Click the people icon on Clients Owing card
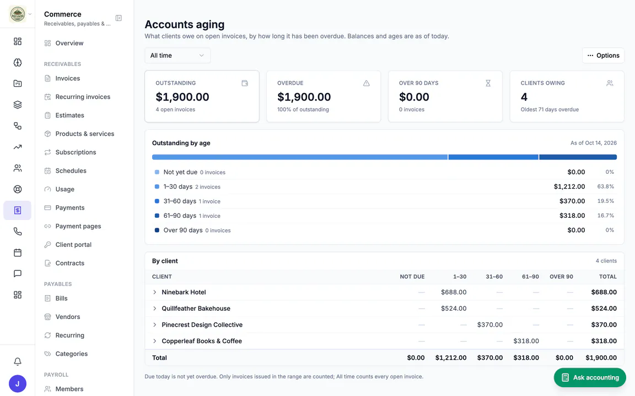Screen dimensions: 635x396 [x=610, y=83]
